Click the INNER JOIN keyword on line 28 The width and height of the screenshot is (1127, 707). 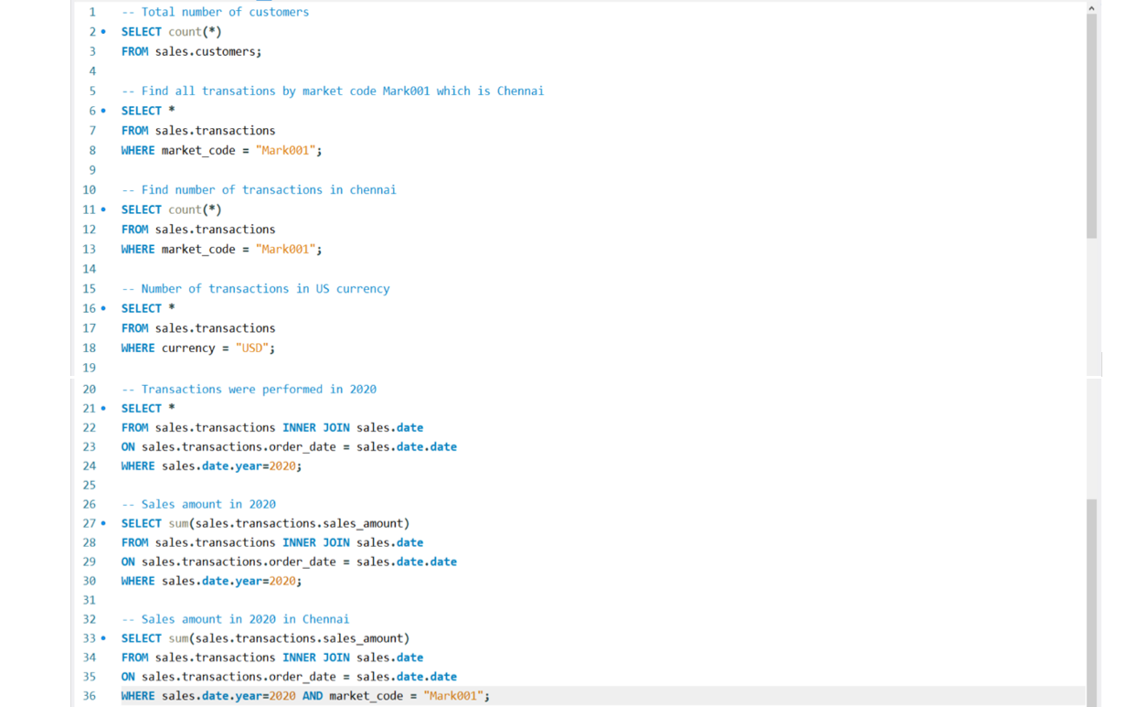click(316, 543)
